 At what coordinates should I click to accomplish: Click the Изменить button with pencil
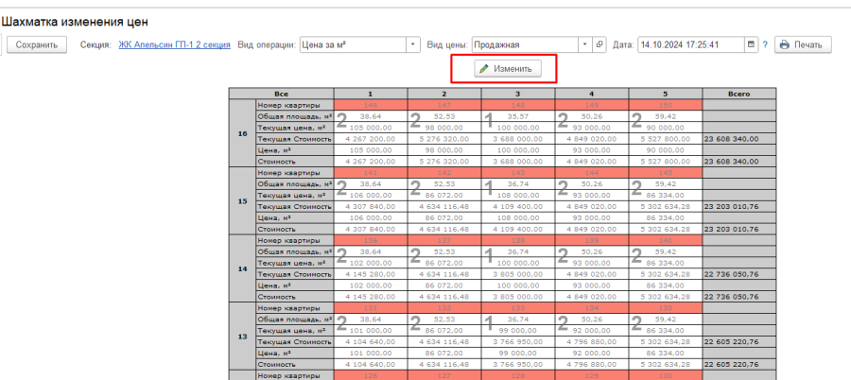[x=508, y=69]
